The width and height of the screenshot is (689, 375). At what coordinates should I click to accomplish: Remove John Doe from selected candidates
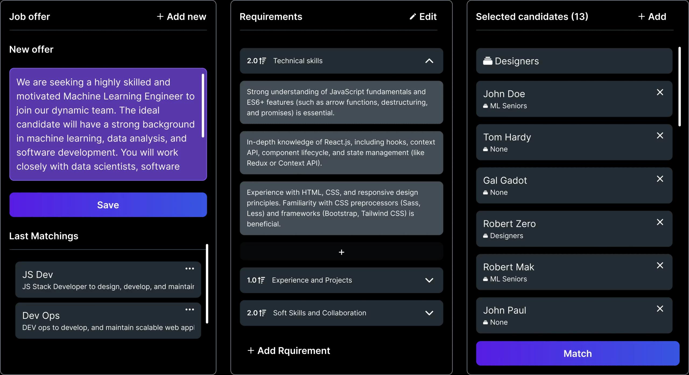point(660,92)
